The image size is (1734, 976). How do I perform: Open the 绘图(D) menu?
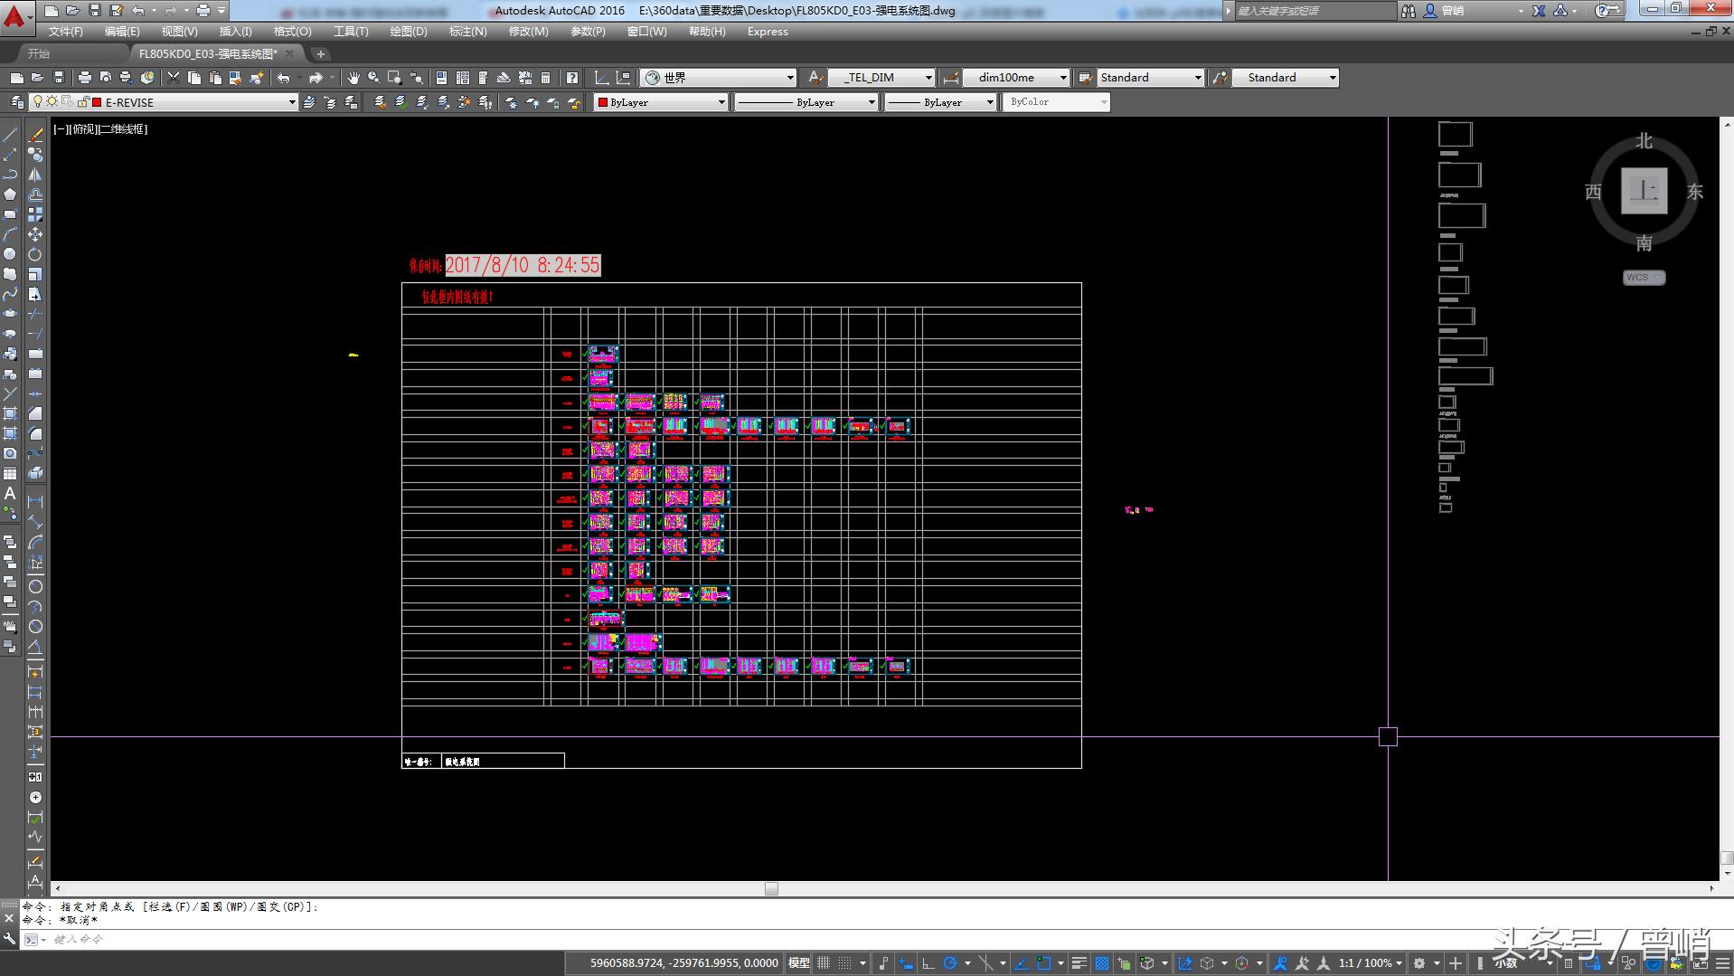coord(408,32)
